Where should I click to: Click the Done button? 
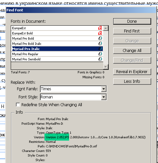click(132, 21)
